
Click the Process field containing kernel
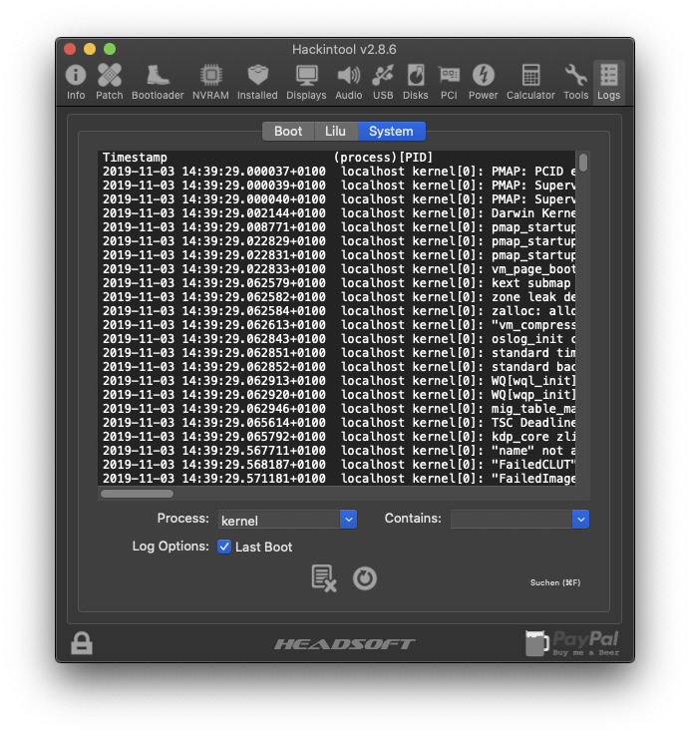279,520
